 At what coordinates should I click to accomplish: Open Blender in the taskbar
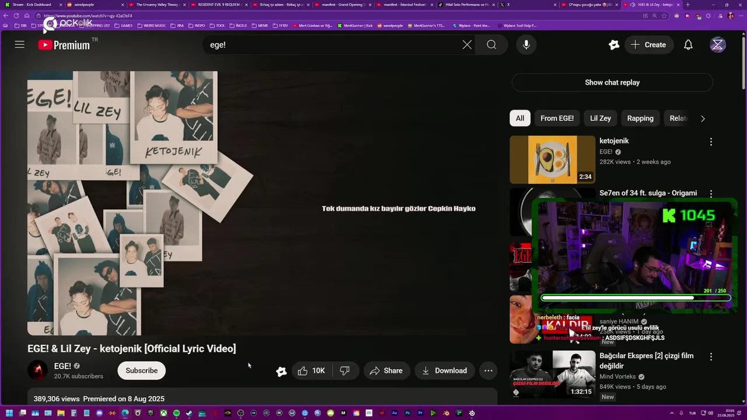click(446, 413)
